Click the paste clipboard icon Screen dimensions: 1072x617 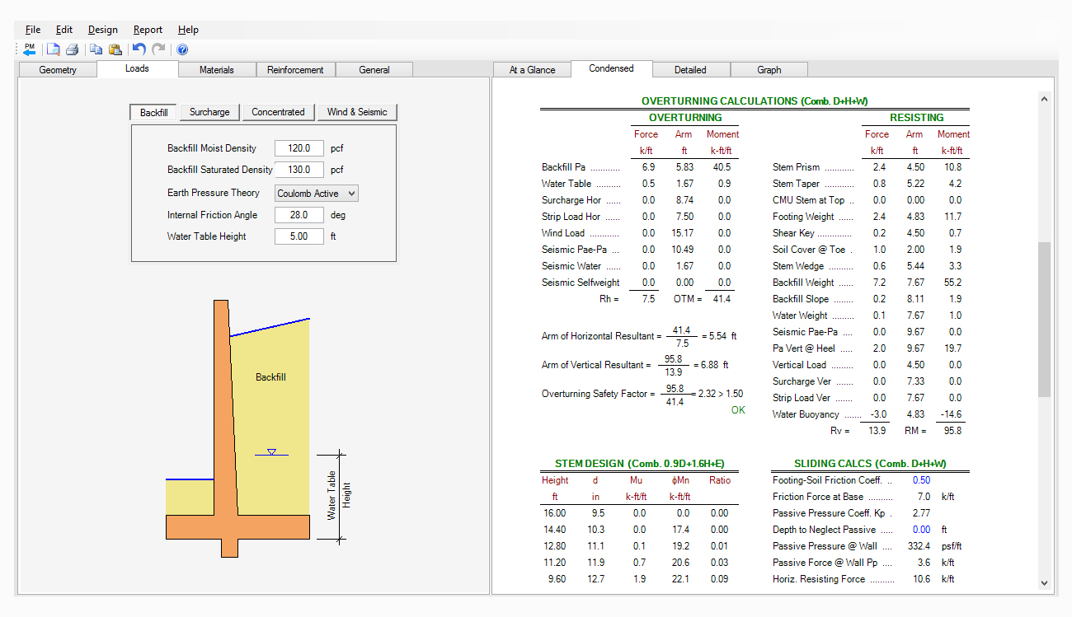click(x=115, y=50)
